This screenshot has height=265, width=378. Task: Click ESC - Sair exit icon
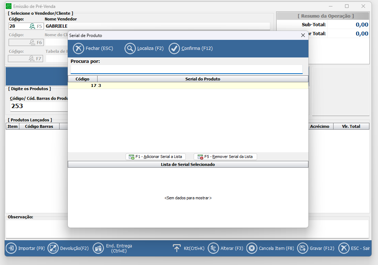344,248
